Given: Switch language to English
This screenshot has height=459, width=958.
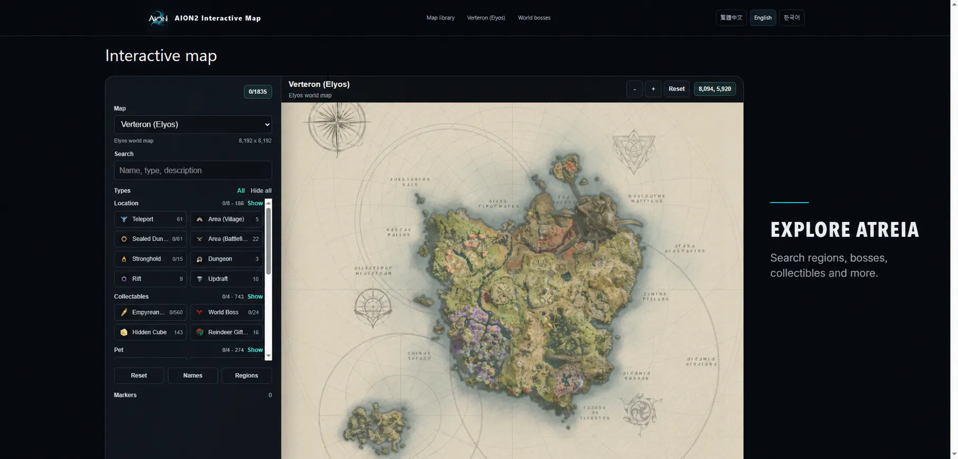Looking at the screenshot, I should pos(762,17).
